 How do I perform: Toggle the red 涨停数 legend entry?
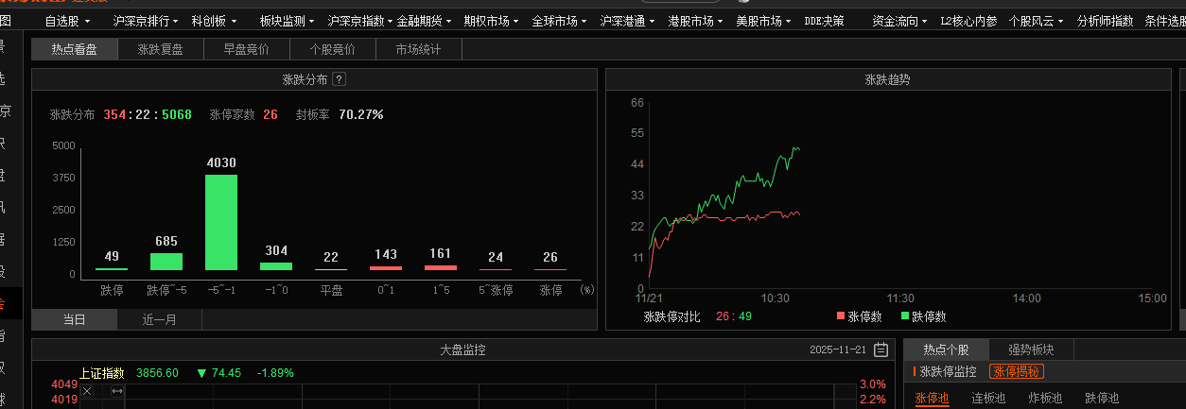click(860, 316)
